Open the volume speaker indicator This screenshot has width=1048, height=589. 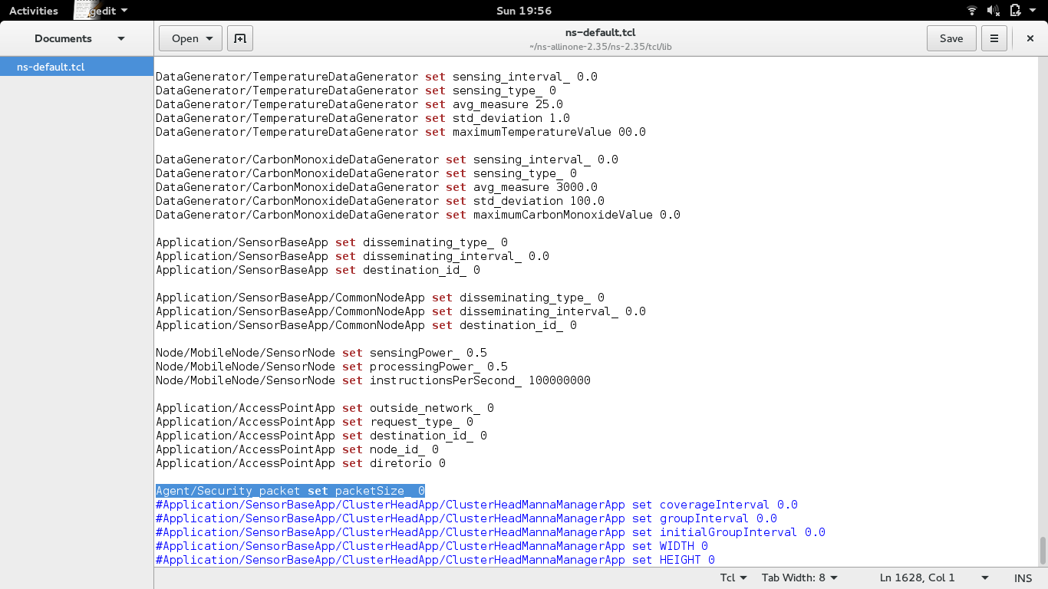coord(994,11)
